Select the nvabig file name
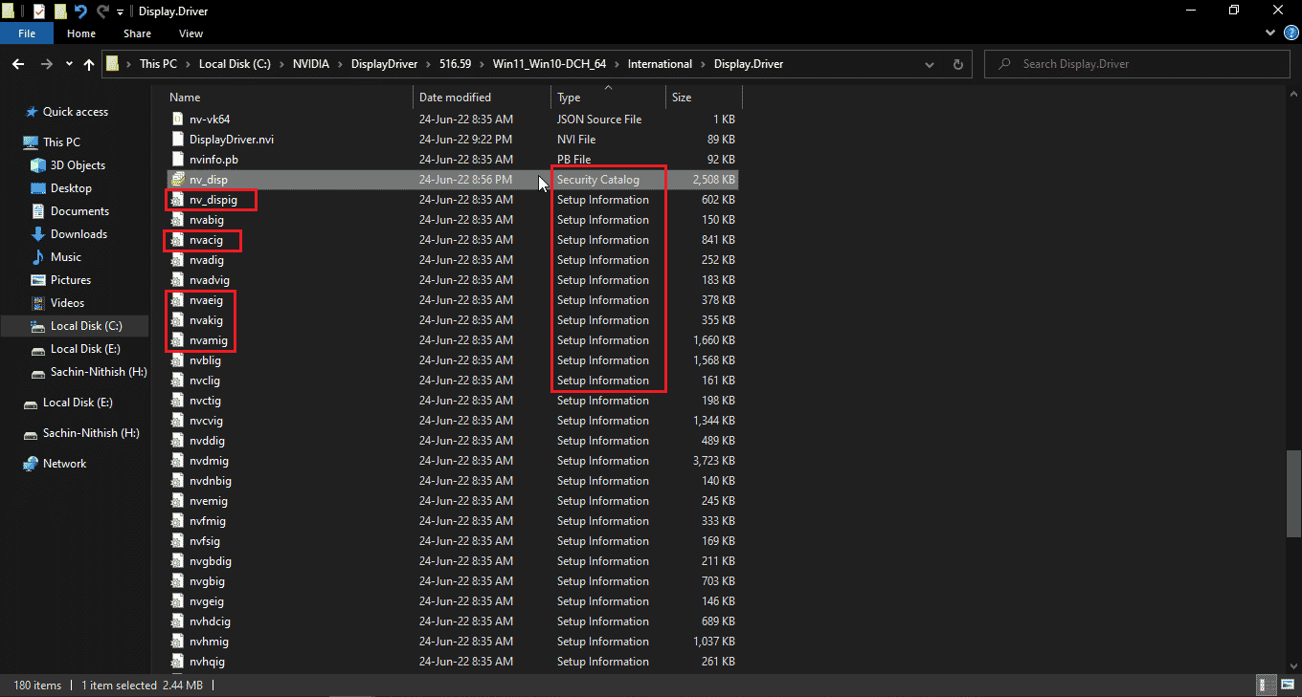 click(207, 220)
